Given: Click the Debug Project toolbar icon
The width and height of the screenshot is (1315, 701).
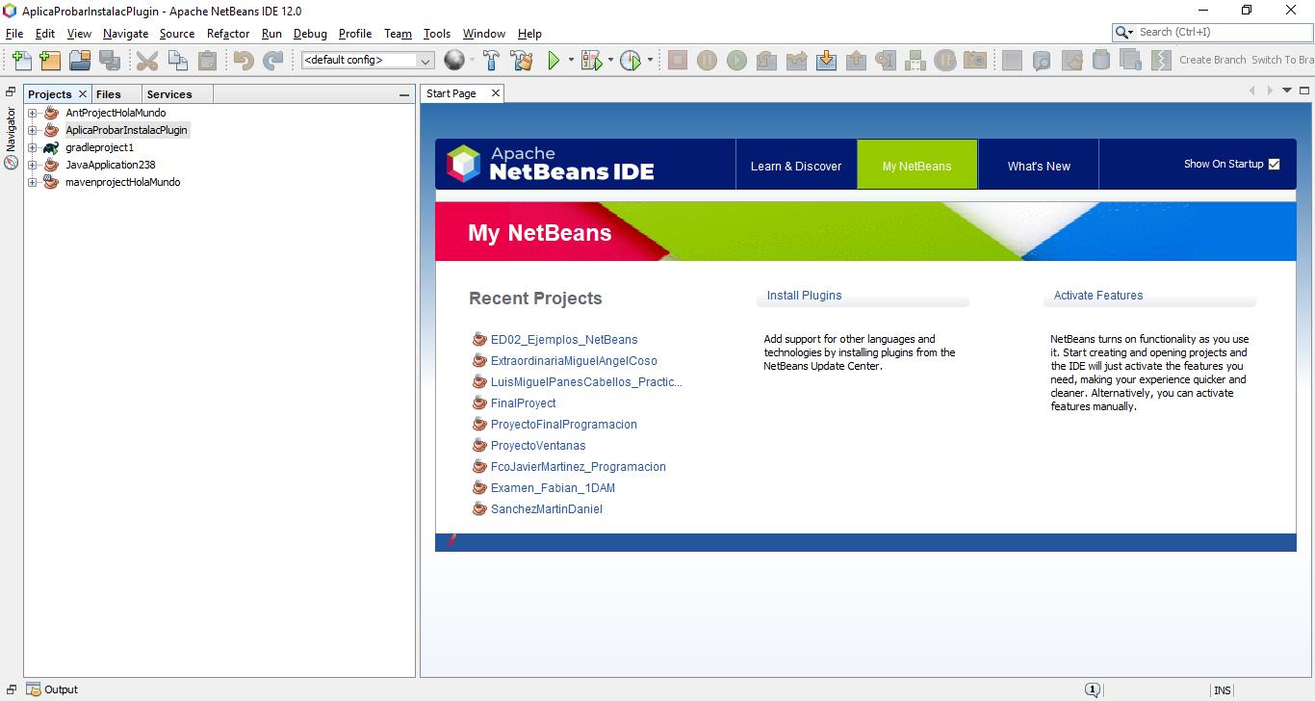Looking at the screenshot, I should point(590,61).
